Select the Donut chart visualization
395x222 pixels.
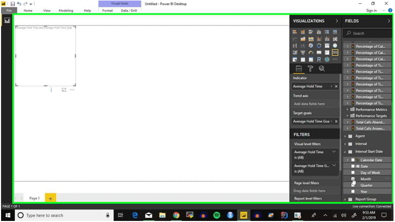coord(319,46)
